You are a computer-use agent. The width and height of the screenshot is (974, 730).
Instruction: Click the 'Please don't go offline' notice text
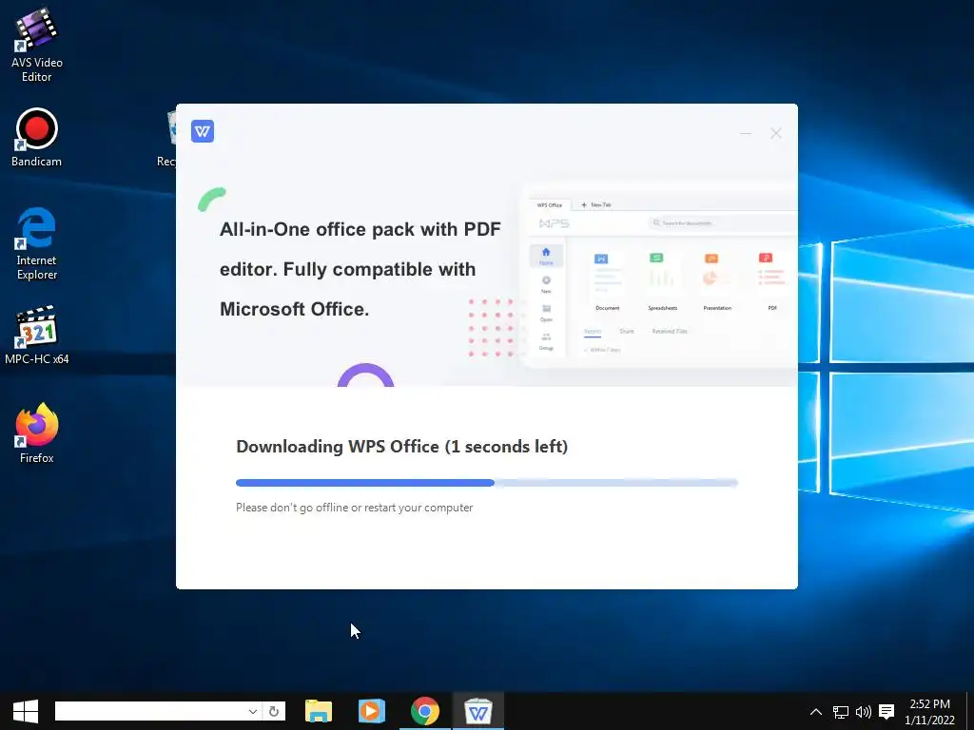(x=354, y=508)
